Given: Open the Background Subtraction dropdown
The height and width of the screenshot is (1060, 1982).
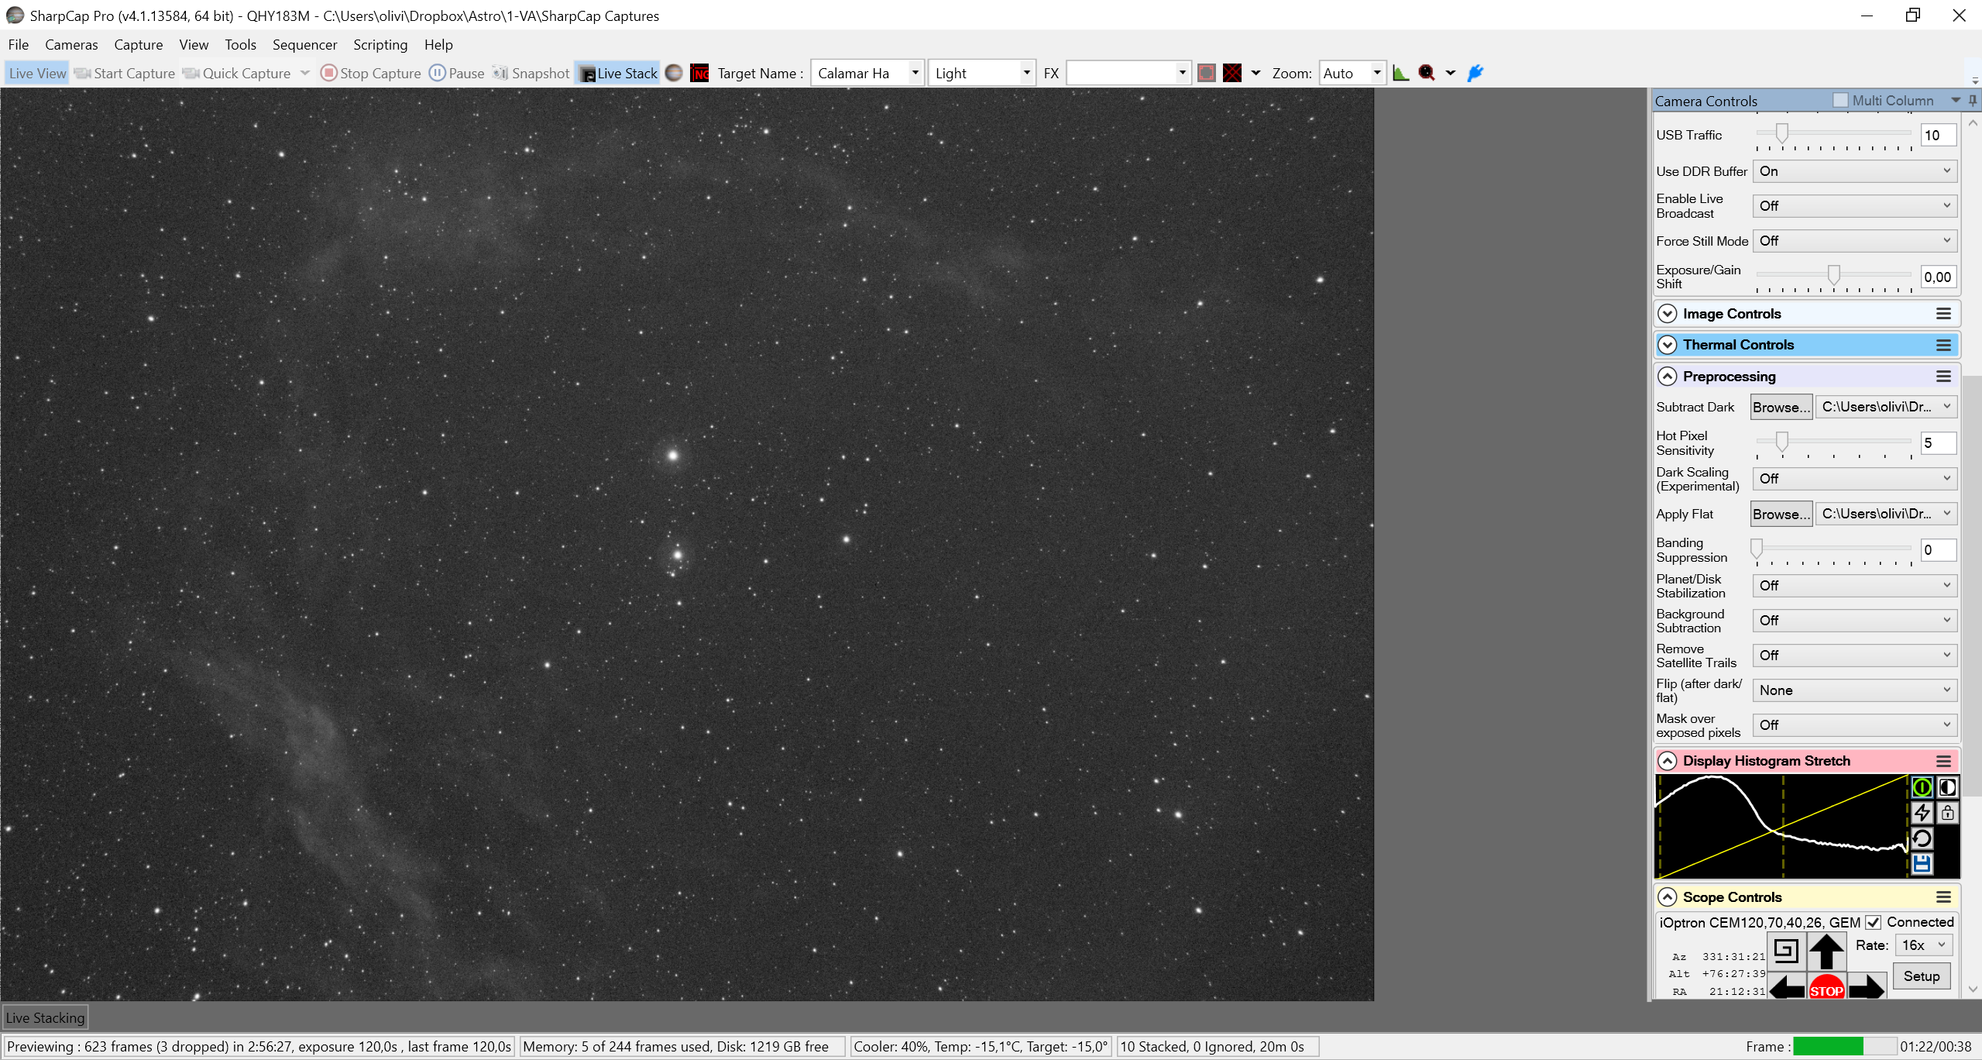Looking at the screenshot, I should pos(1854,621).
